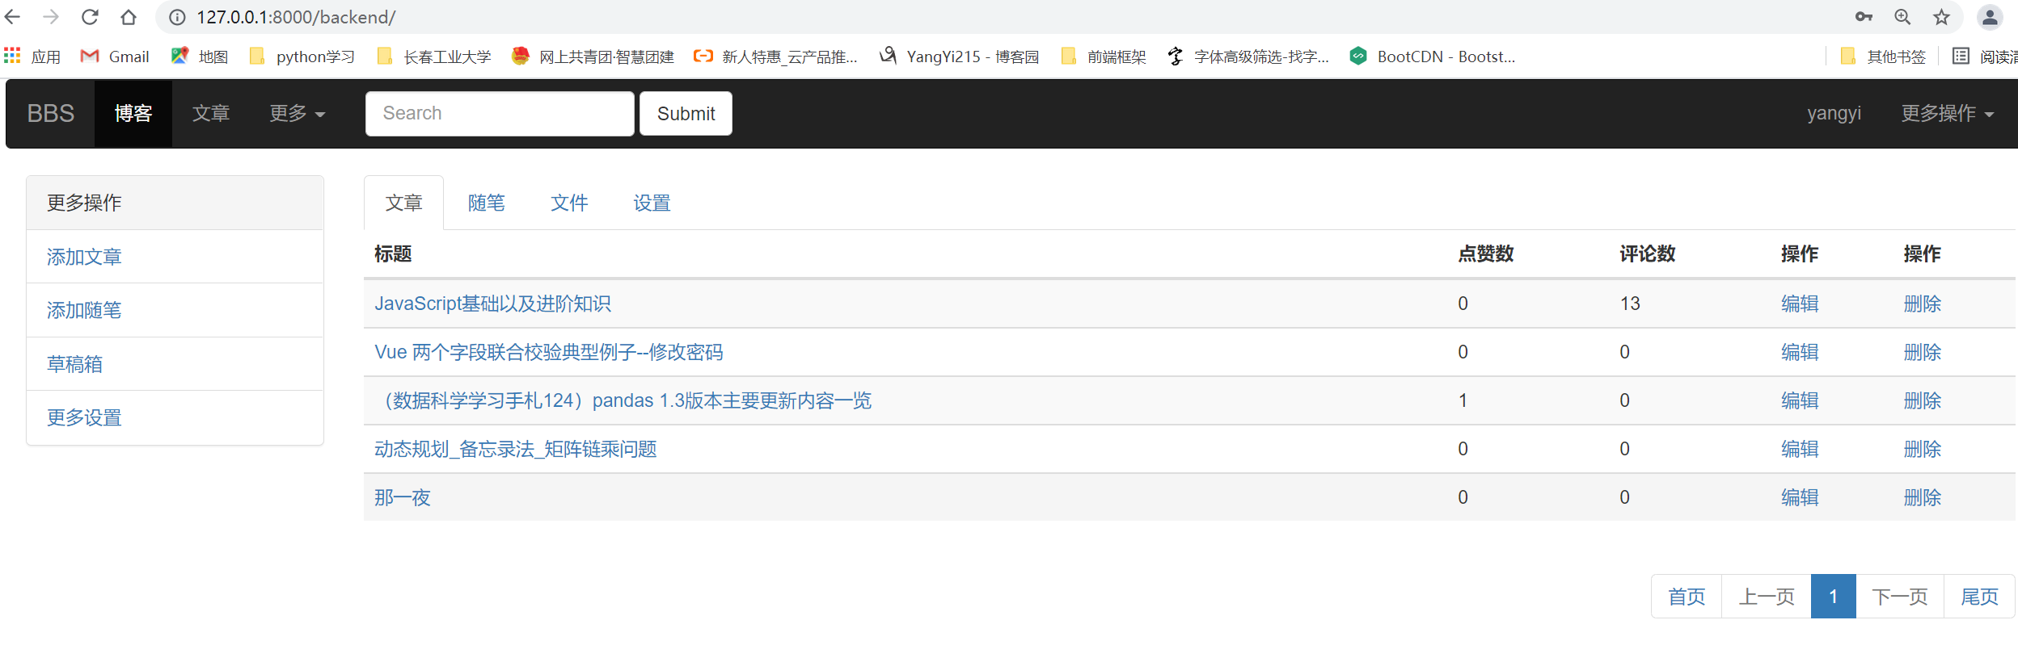Click the zoom magnifier icon in address bar
Screen dimensions: 2018x662
point(1902,16)
